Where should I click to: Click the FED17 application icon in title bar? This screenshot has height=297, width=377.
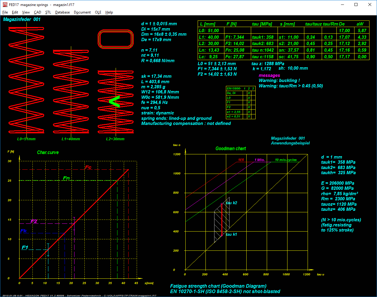click(5, 5)
